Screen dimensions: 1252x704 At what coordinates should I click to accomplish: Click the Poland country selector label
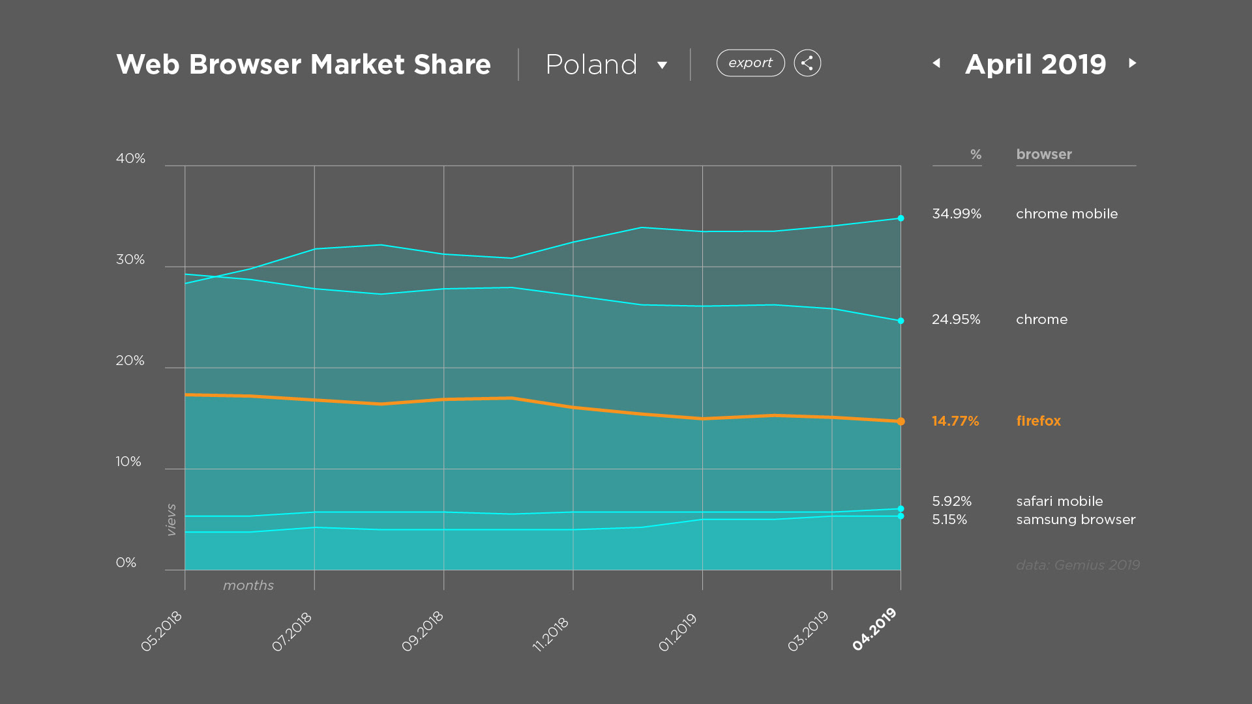pyautogui.click(x=591, y=65)
